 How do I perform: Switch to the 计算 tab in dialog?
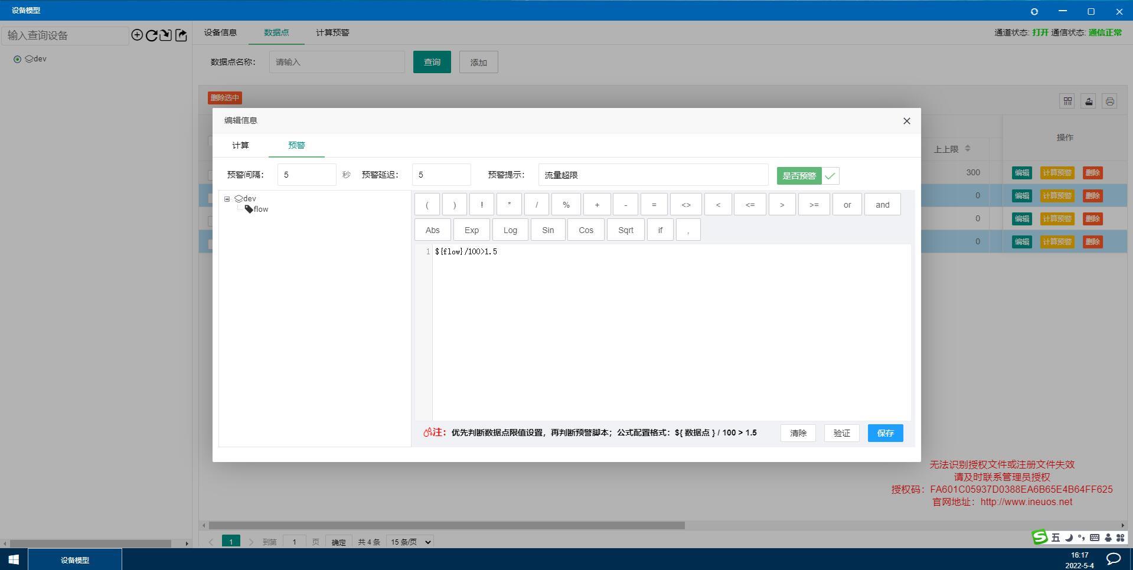tap(240, 145)
